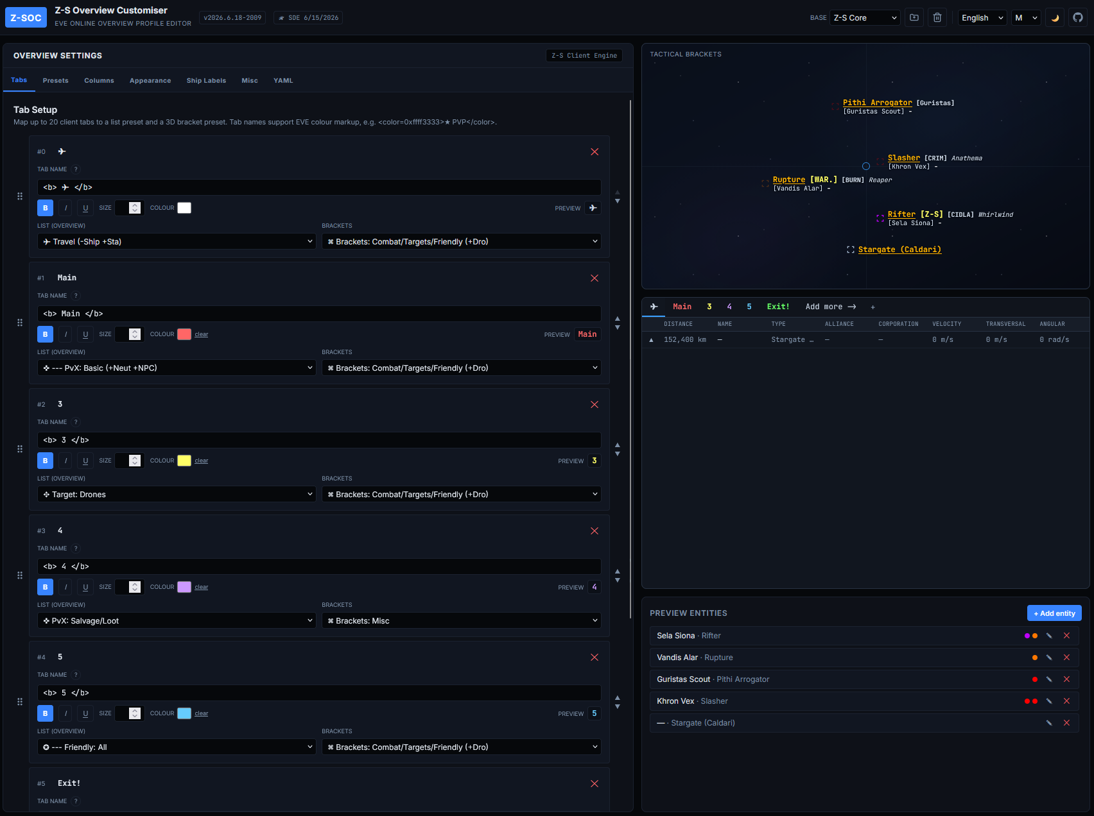
Task: Toggle bold for the Main tab #1
Action: pyautogui.click(x=45, y=334)
